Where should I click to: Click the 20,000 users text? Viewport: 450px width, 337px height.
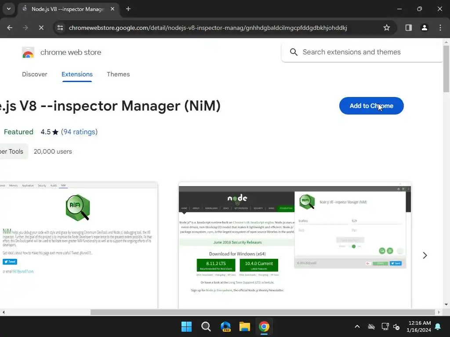[x=53, y=151]
